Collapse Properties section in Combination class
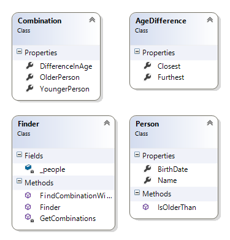Image resolution: width=230 pixels, height=240 pixels. tap(19, 52)
